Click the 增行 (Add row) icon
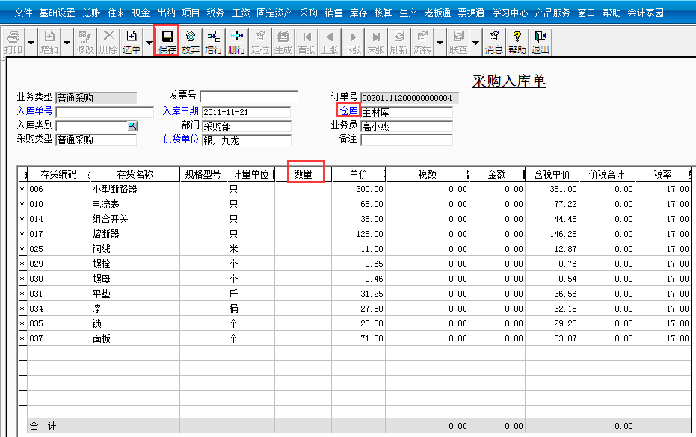 214,40
